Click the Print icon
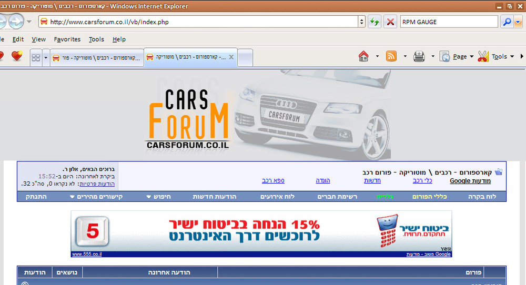This screenshot has width=526, height=285. pos(419,56)
